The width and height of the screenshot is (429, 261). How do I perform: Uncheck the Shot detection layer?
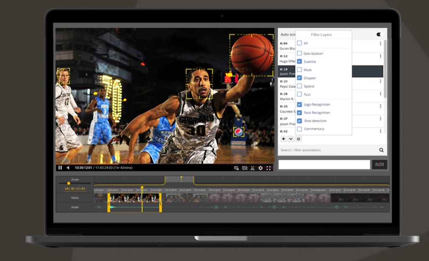click(x=299, y=121)
